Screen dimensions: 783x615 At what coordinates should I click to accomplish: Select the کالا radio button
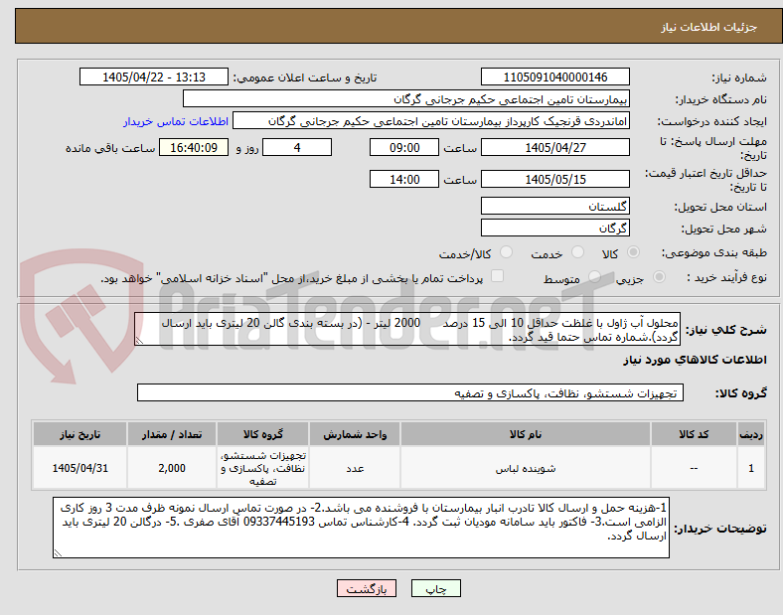coord(633,252)
